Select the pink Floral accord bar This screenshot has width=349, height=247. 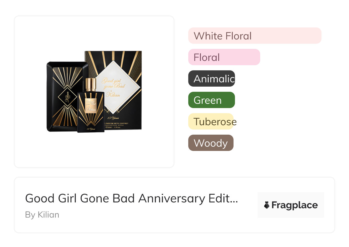point(224,57)
